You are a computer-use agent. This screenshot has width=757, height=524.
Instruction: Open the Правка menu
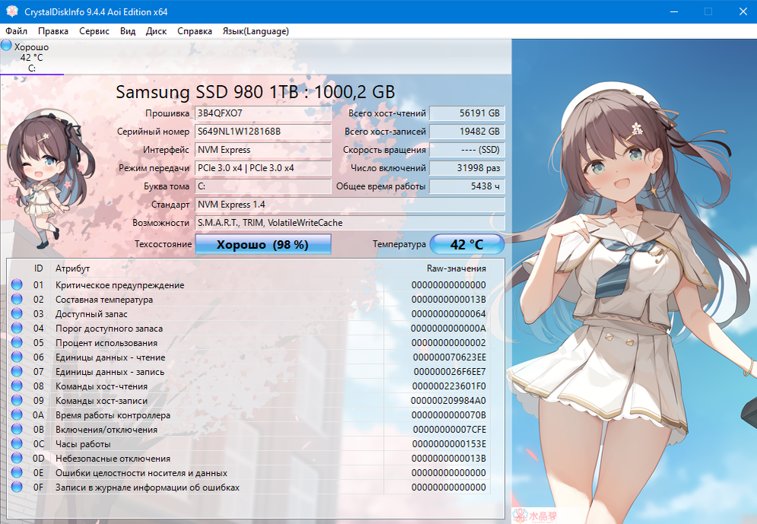(53, 31)
